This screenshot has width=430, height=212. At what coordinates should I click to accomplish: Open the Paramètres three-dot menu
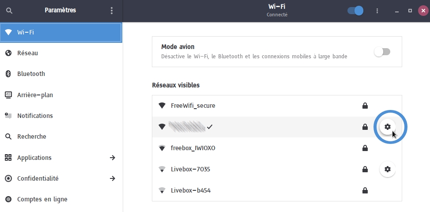(112, 11)
